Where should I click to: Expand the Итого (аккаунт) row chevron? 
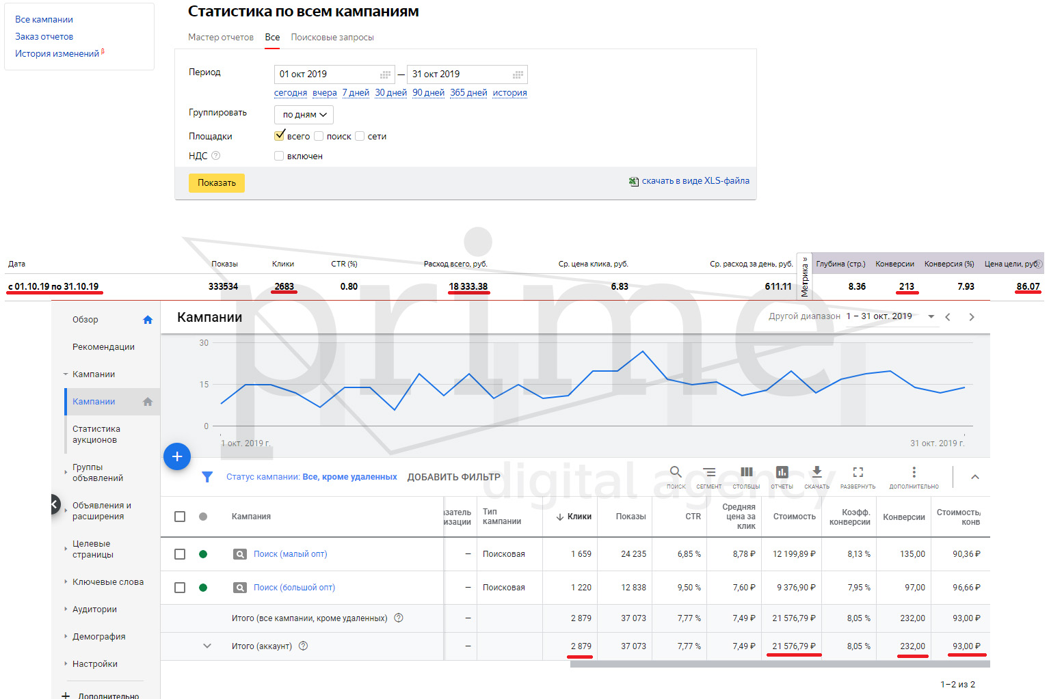pyautogui.click(x=207, y=646)
